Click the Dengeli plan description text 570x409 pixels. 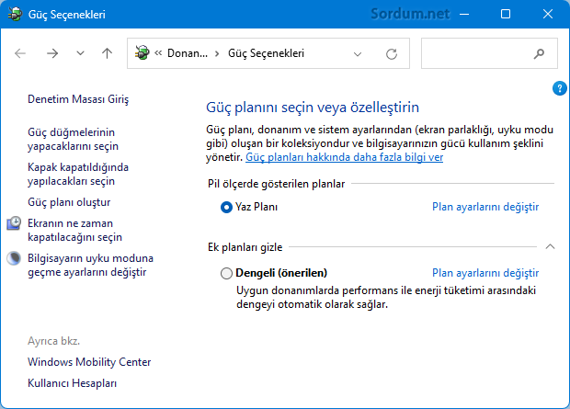[386, 298]
